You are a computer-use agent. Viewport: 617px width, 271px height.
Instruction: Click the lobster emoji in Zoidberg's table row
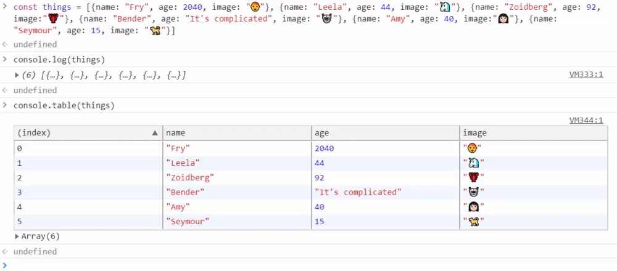click(473, 178)
